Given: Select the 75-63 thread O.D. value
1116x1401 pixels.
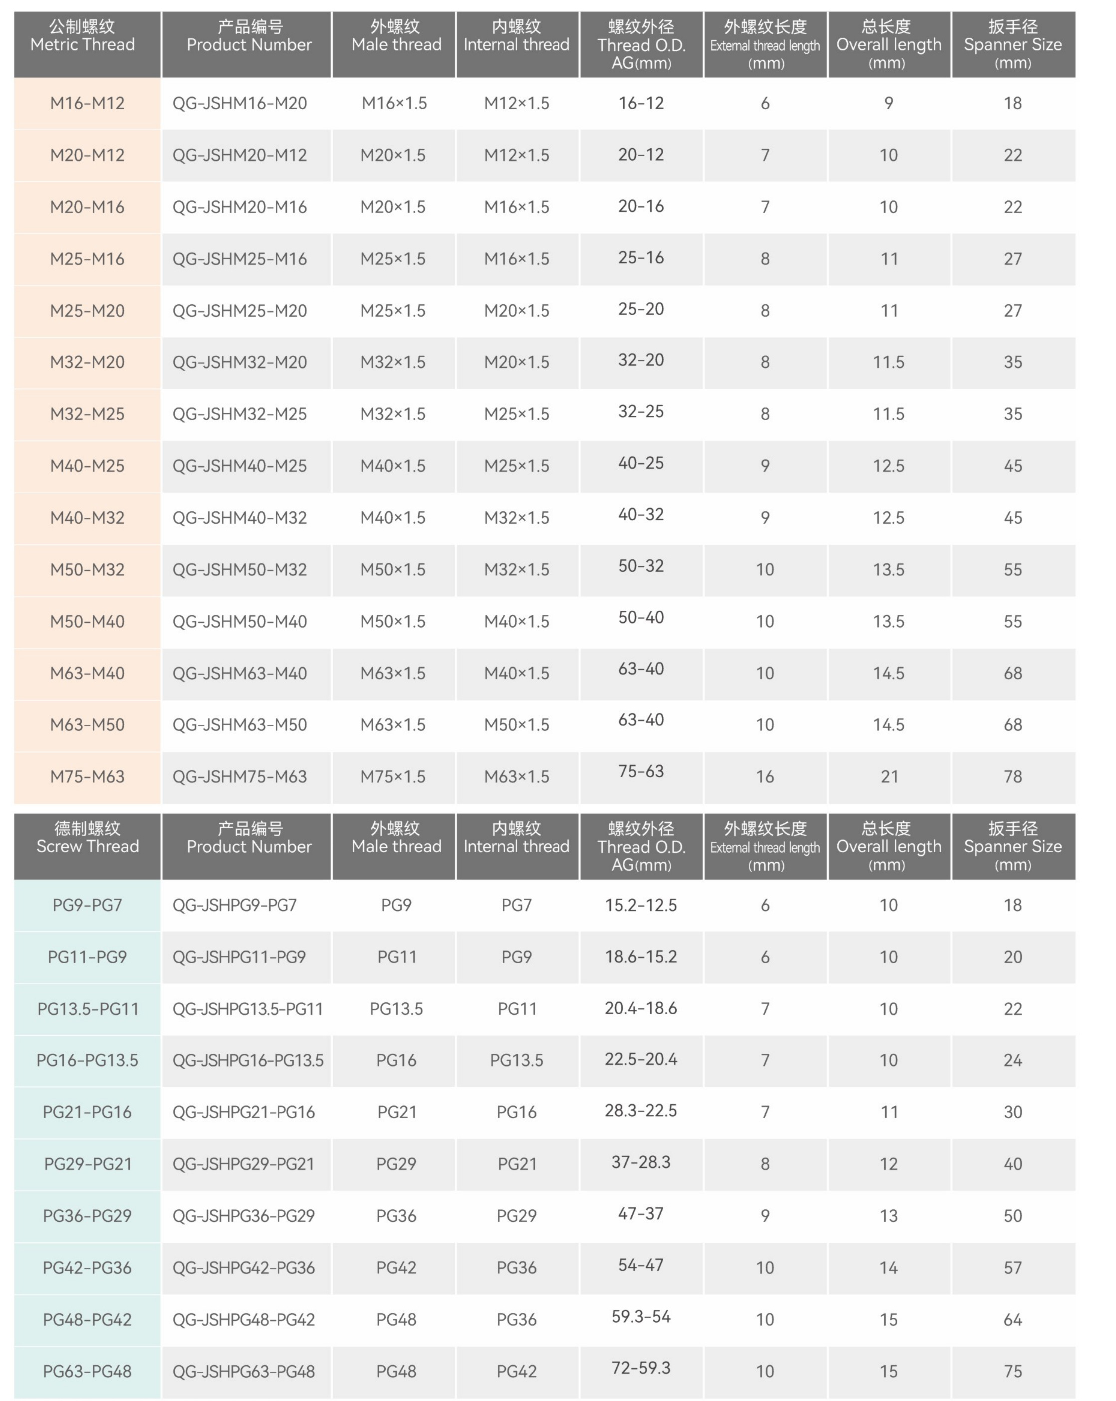Looking at the screenshot, I should 640,772.
